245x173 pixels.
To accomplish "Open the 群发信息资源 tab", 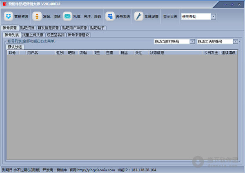I will [x=48, y=28].
